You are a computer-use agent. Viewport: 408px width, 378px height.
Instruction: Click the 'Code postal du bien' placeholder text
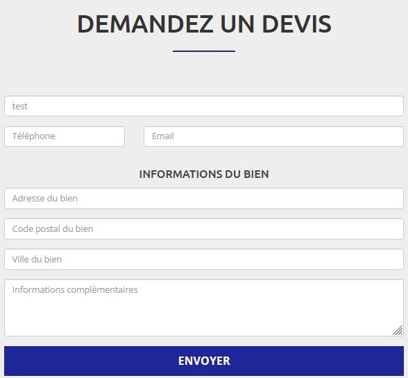[53, 228]
